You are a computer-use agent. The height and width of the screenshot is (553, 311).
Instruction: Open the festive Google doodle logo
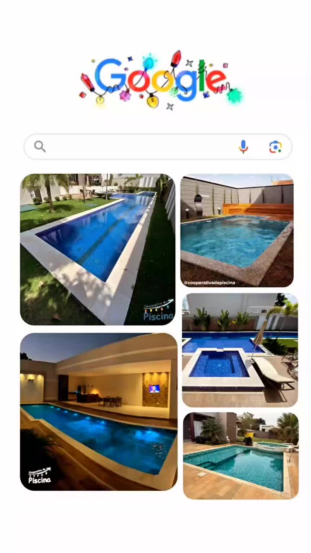point(161,80)
